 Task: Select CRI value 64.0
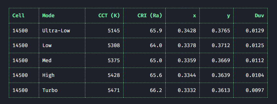coord(156,45)
